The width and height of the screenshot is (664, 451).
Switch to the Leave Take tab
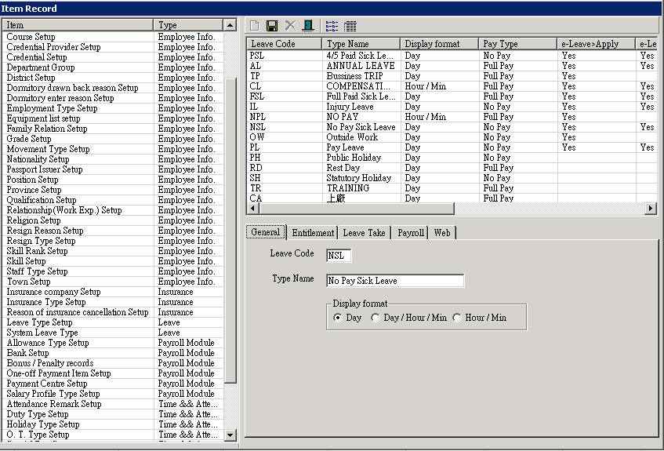click(365, 233)
